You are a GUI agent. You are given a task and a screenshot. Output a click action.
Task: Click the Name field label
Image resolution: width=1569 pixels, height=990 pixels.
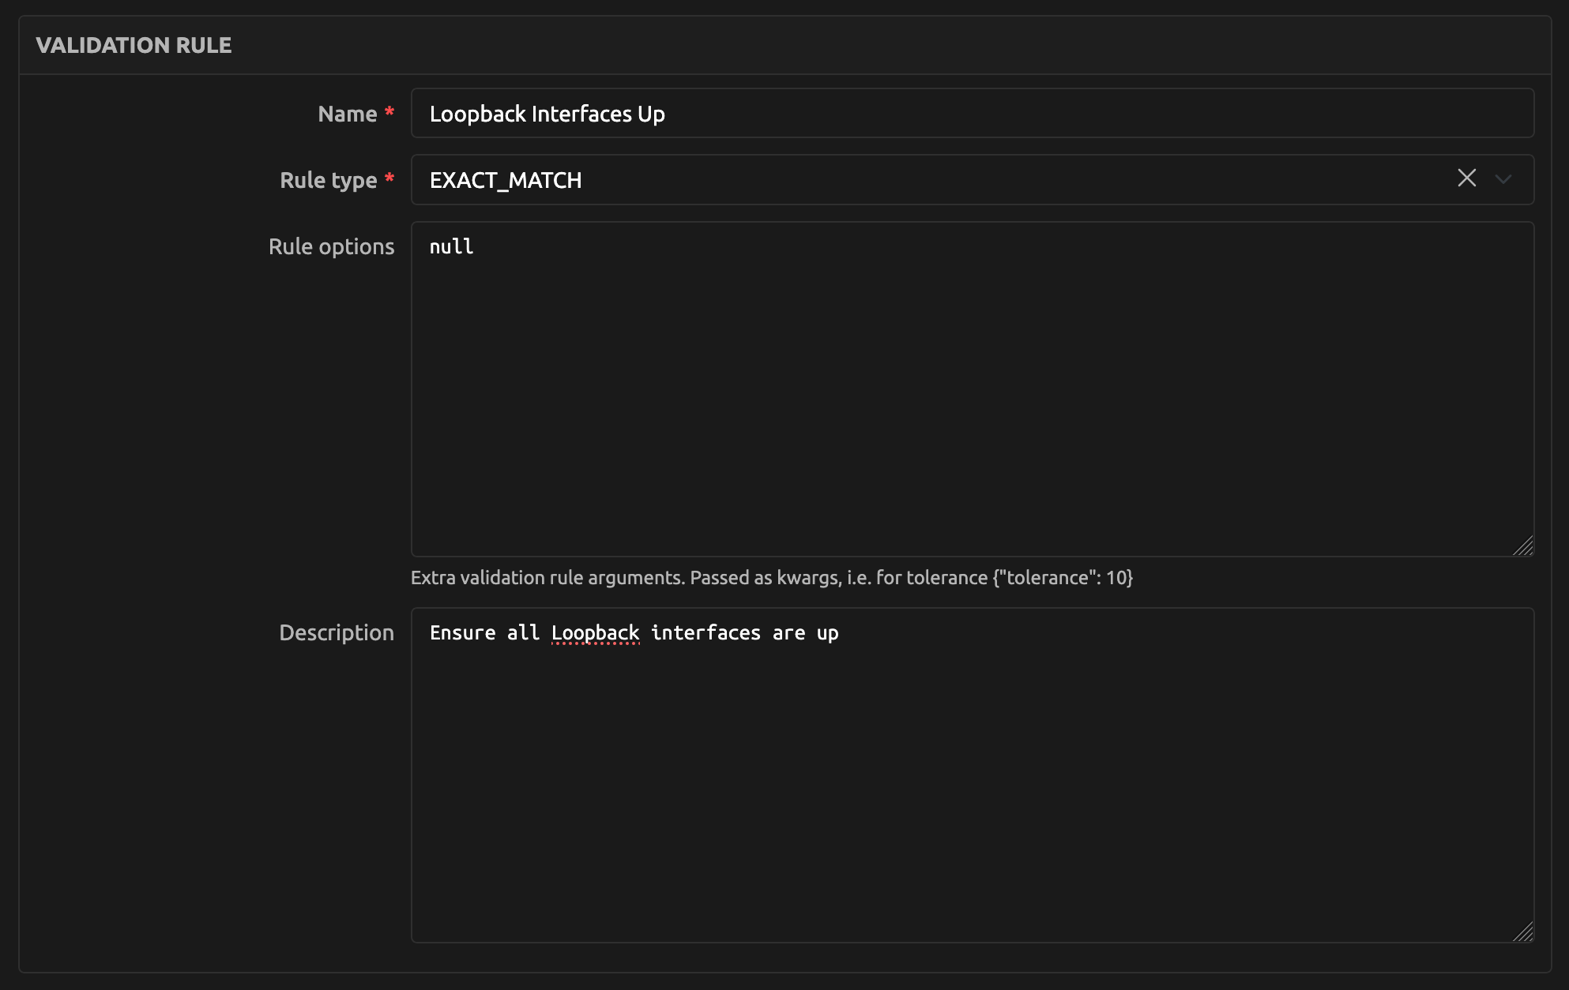pyautogui.click(x=347, y=114)
